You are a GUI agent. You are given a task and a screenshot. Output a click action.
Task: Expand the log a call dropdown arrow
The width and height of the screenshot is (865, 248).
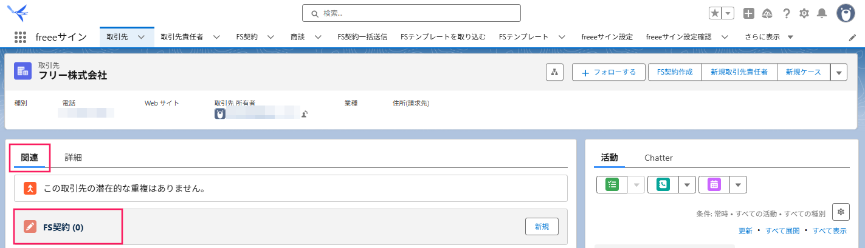[x=687, y=185]
